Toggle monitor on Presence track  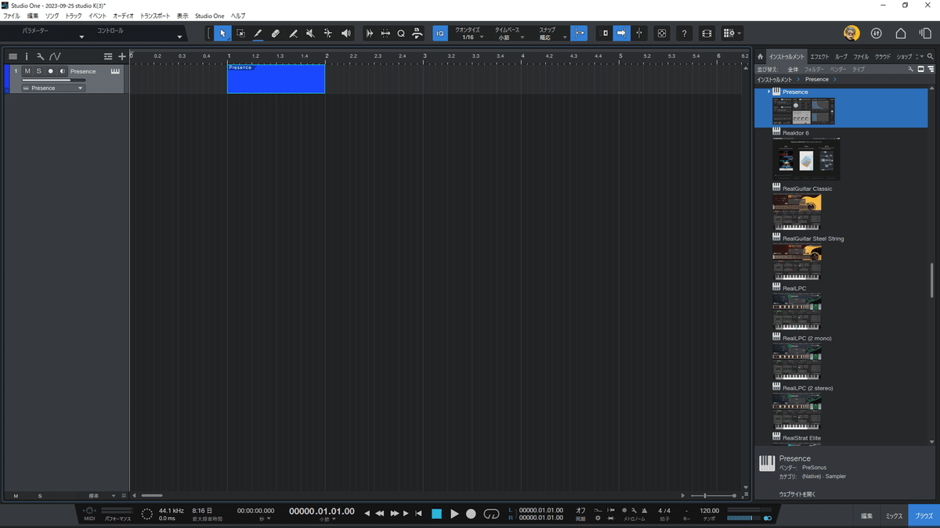coord(63,71)
